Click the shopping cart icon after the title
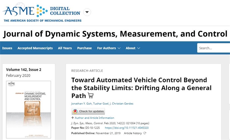 (91, 96)
